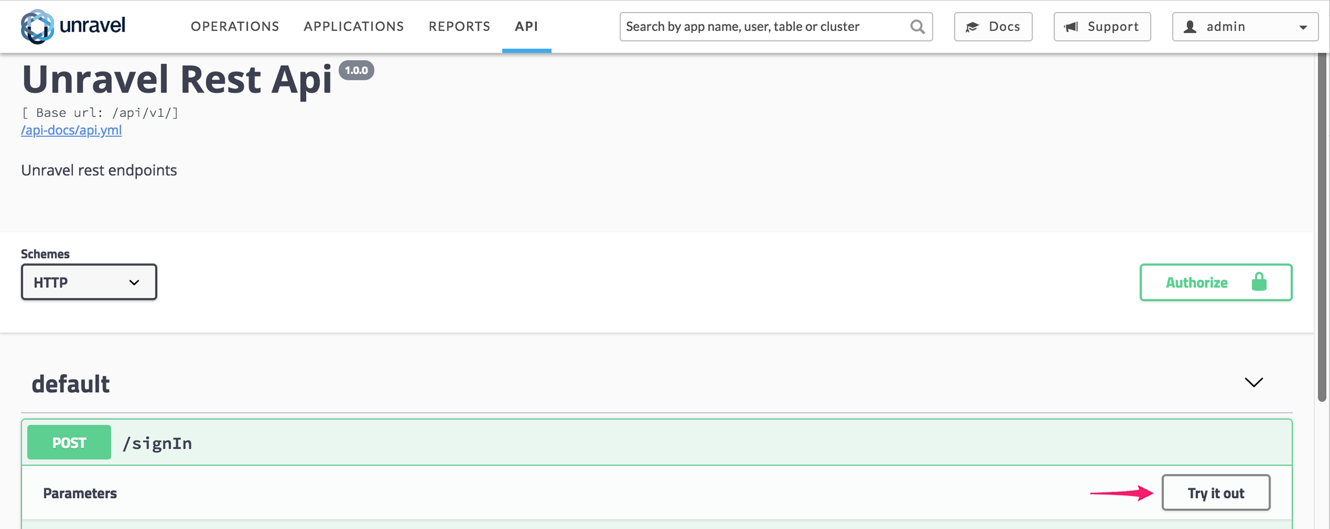Click the POST method badge
Viewport: 1330px width, 529px height.
tap(69, 442)
